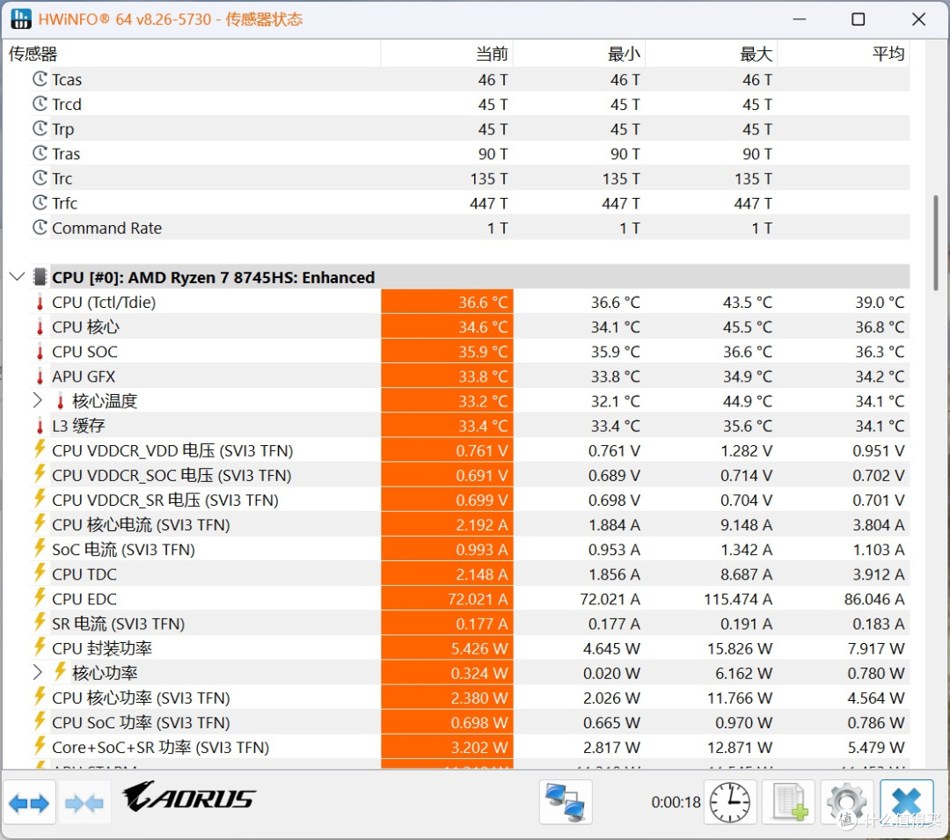
Task: Click the Tcas clock icon
Action: 40,79
